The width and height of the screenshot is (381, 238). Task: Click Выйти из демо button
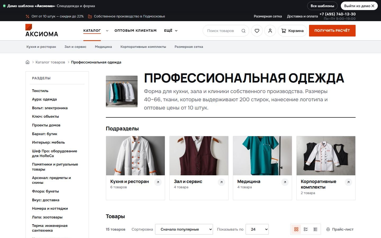tap(359, 6)
